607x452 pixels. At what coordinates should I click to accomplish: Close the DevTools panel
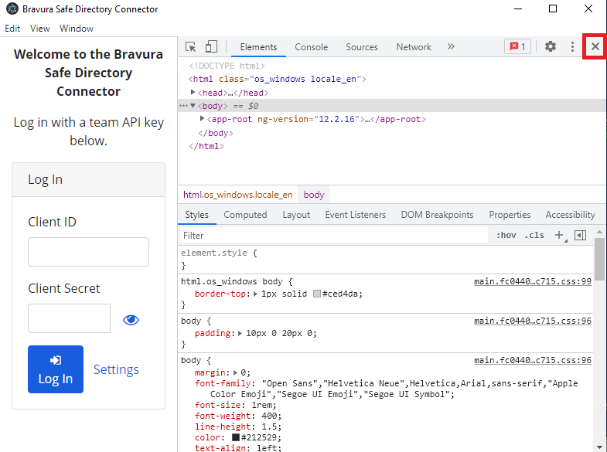point(595,47)
